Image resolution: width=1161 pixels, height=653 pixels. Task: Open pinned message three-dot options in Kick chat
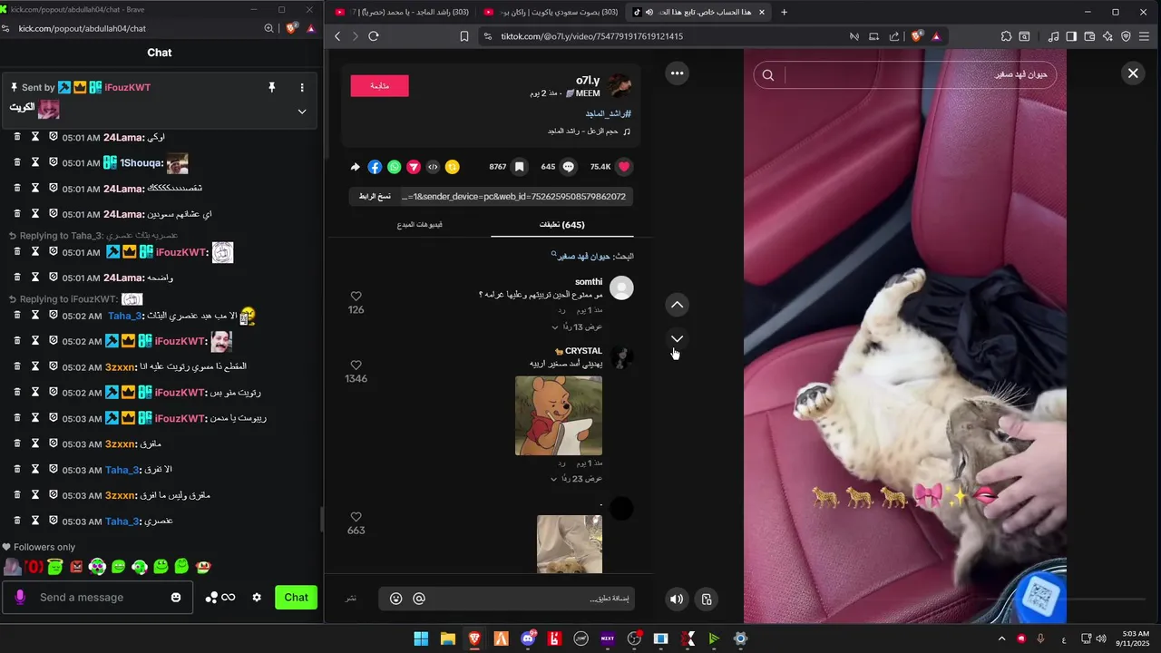[302, 87]
